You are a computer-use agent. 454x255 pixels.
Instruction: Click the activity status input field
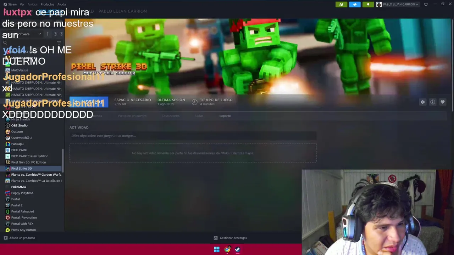(x=193, y=136)
